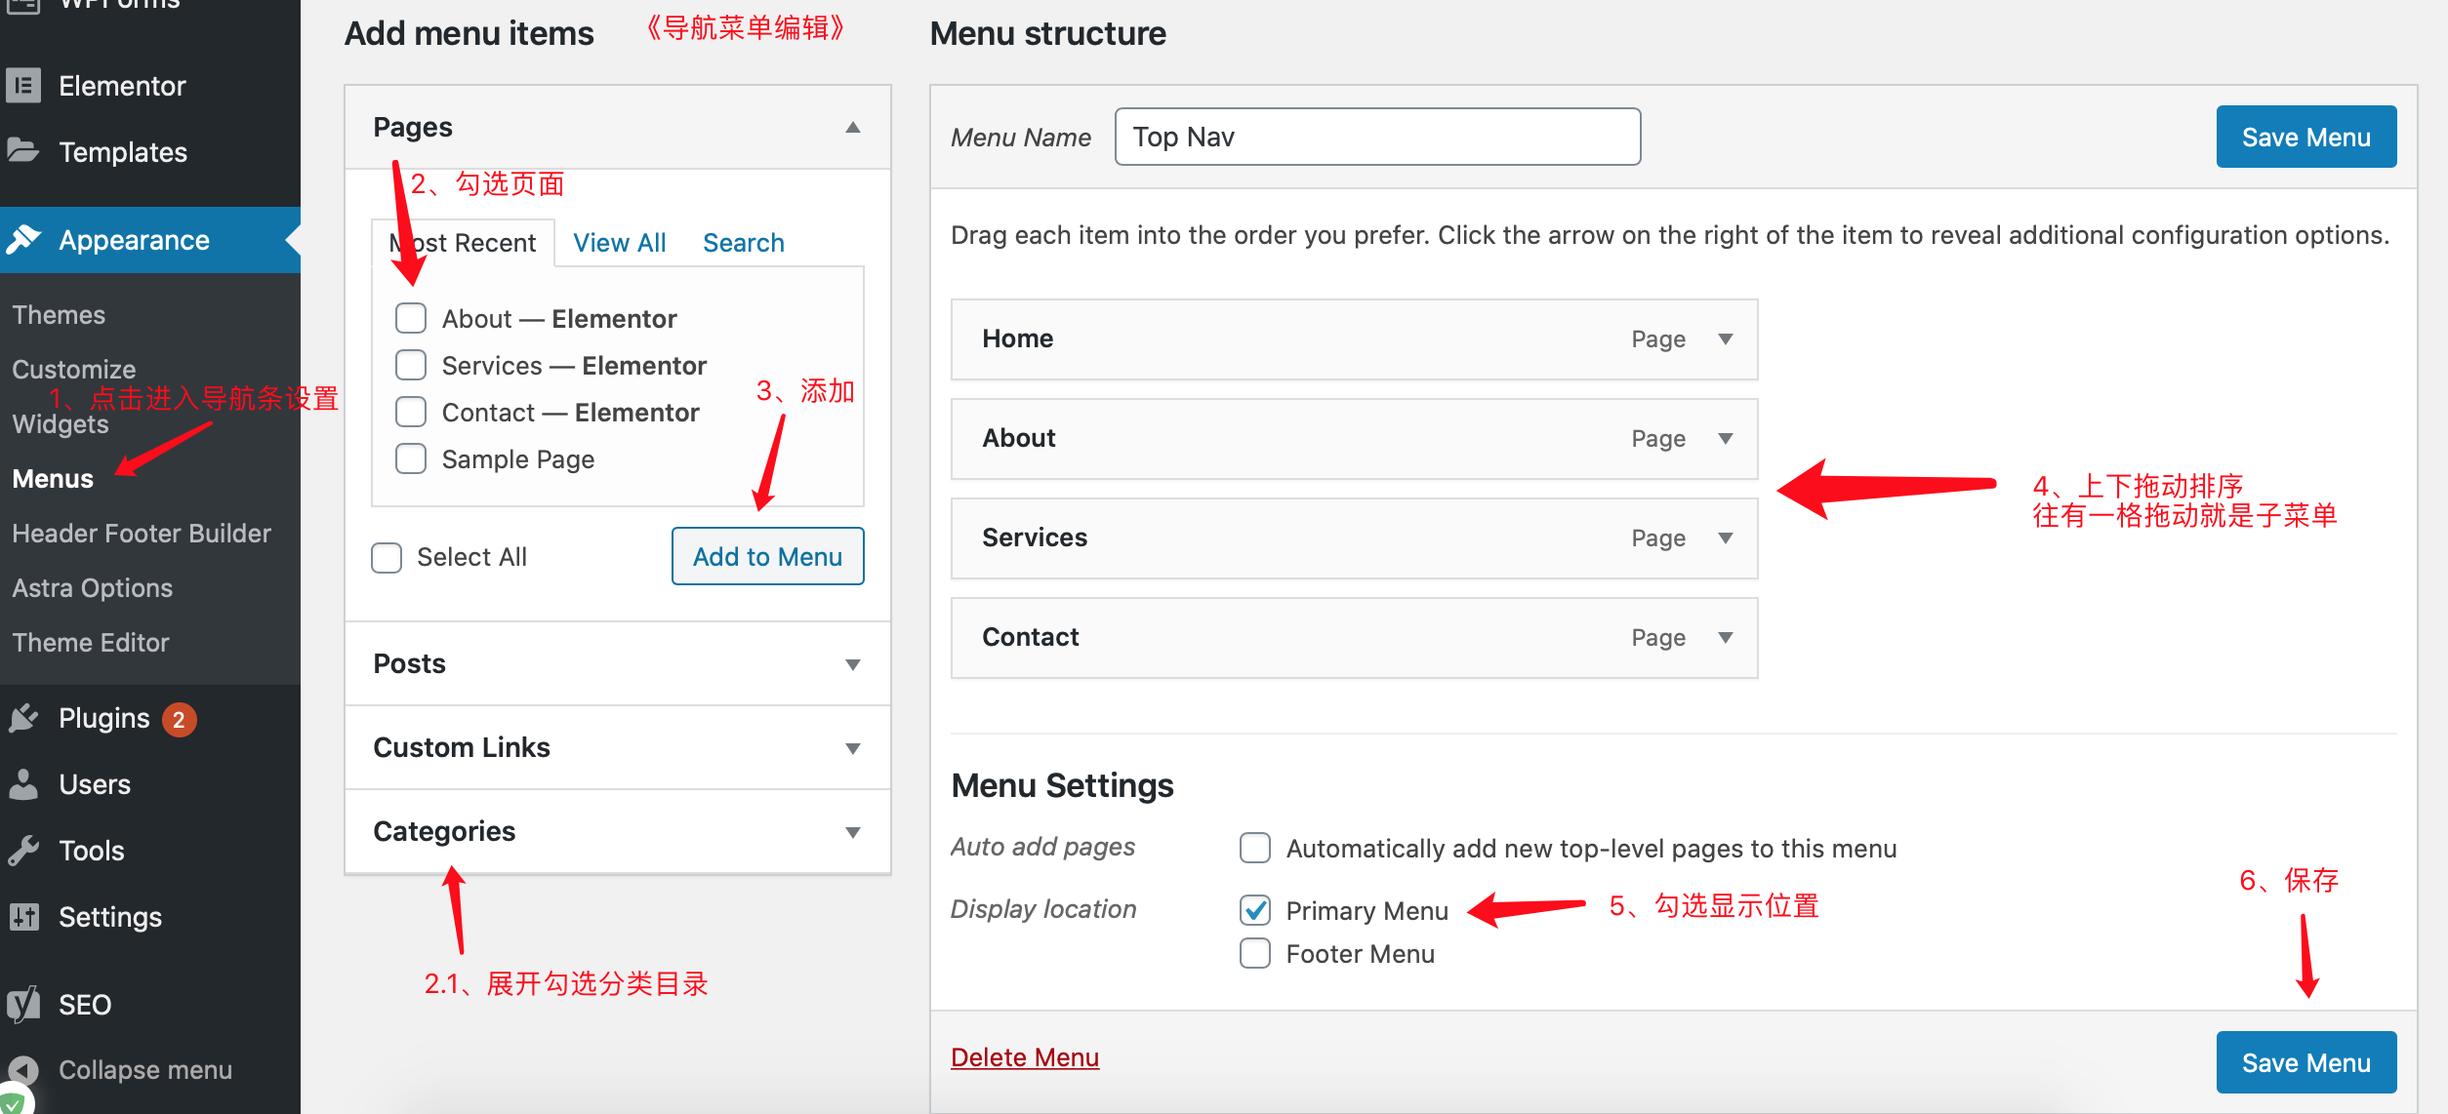Image resolution: width=2448 pixels, height=1114 pixels.
Task: Open the Plugins plug icon
Action: [23, 719]
